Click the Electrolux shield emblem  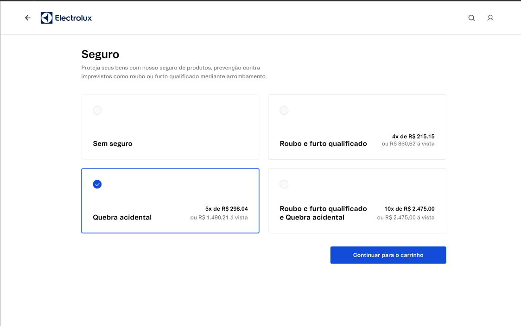[x=46, y=18]
